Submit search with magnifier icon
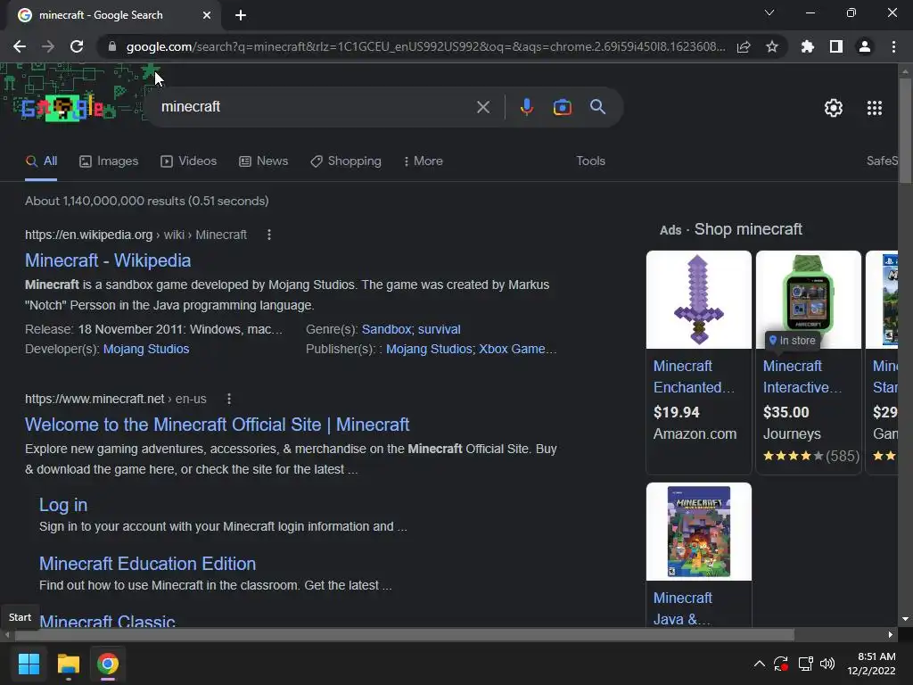Image resolution: width=913 pixels, height=685 pixels. [597, 107]
